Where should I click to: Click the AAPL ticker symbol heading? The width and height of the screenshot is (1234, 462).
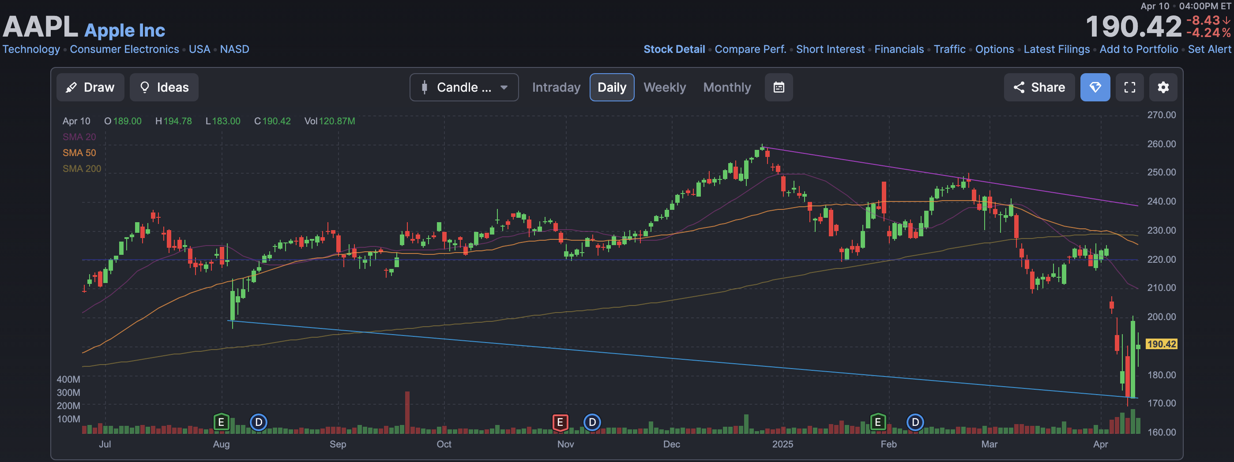[40, 27]
